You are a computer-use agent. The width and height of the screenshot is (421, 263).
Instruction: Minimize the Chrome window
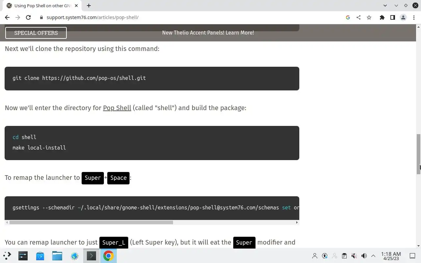pyautogui.click(x=396, y=6)
